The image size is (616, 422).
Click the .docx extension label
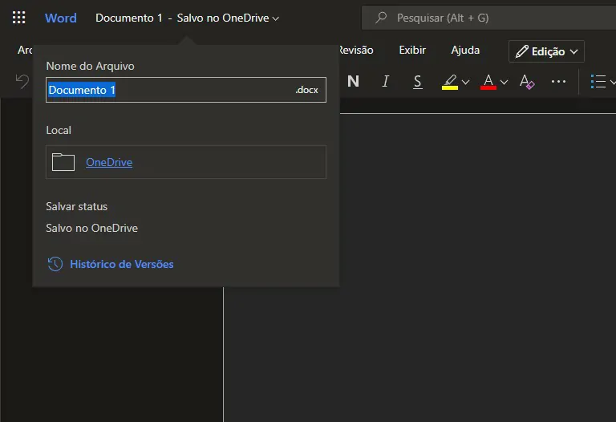click(x=307, y=90)
